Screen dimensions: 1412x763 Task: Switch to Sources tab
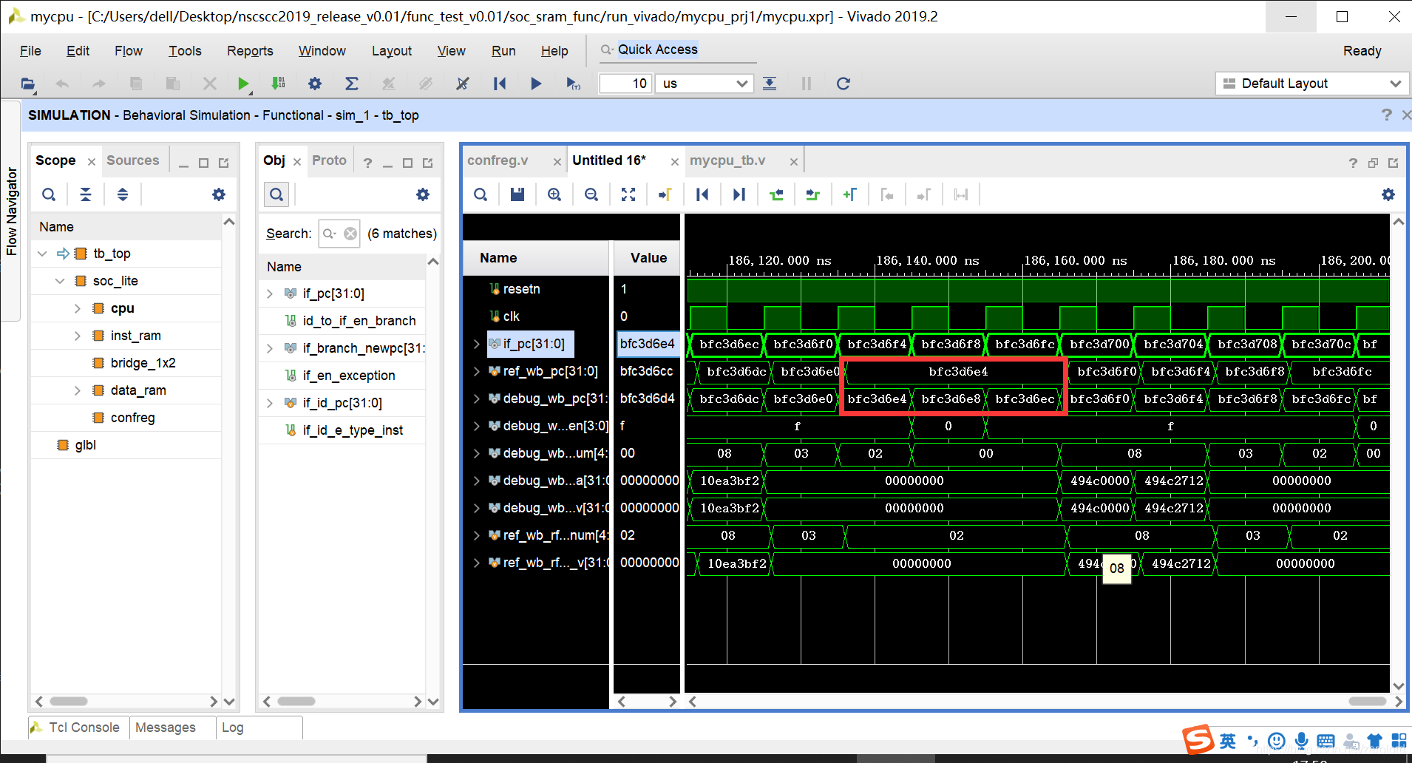point(133,160)
